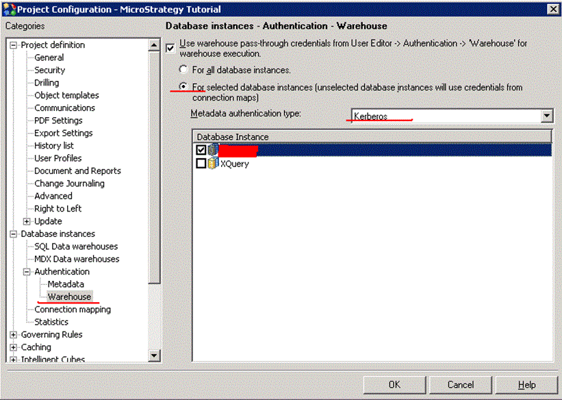Image resolution: width=562 pixels, height=400 pixels.
Task: Open the Metadata authentication type dropdown
Action: coord(546,116)
